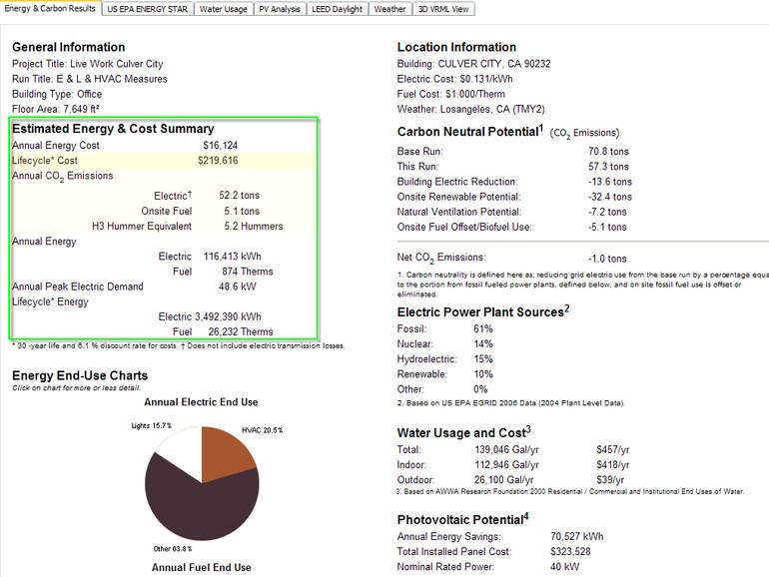Click the Fuel Cost $1.000/Therm line
The image size is (769, 577).
451,94
